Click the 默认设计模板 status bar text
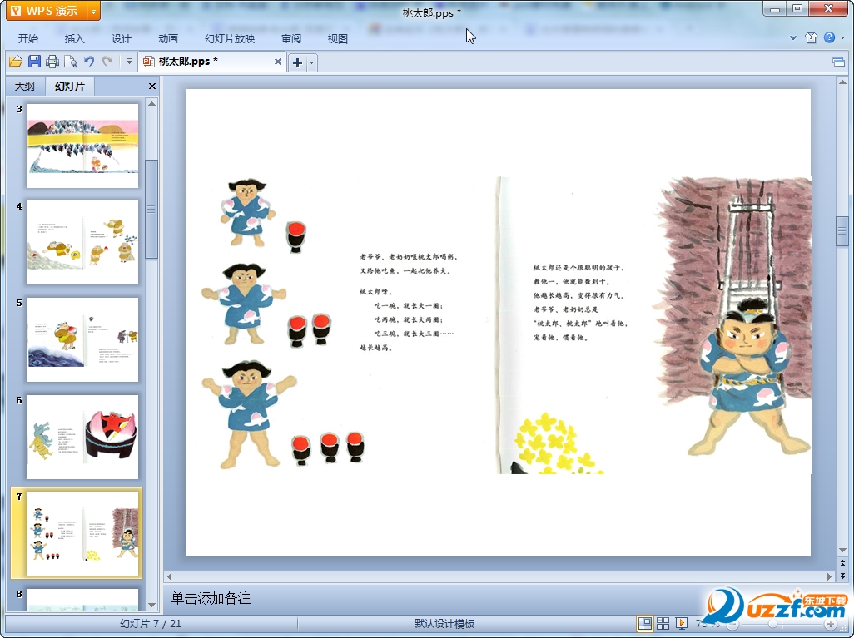The width and height of the screenshot is (854, 638). click(444, 624)
